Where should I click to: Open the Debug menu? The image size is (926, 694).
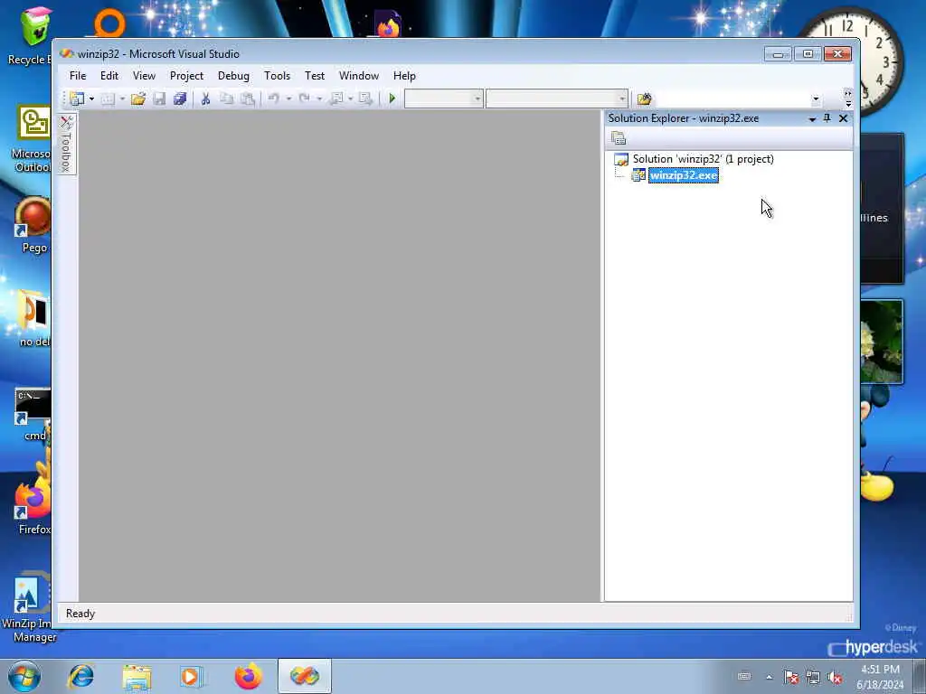tap(234, 76)
